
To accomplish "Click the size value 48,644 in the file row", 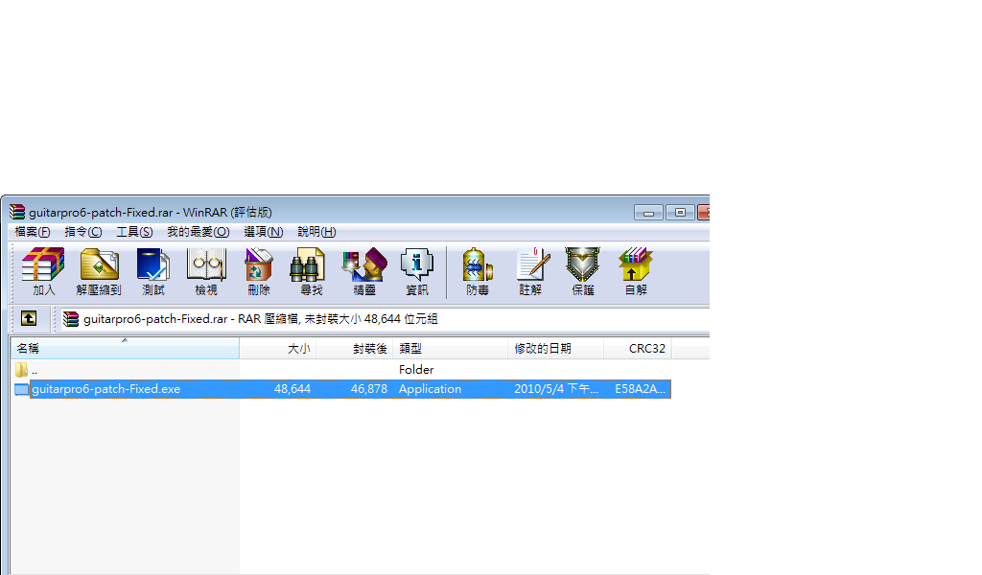I will pos(292,389).
